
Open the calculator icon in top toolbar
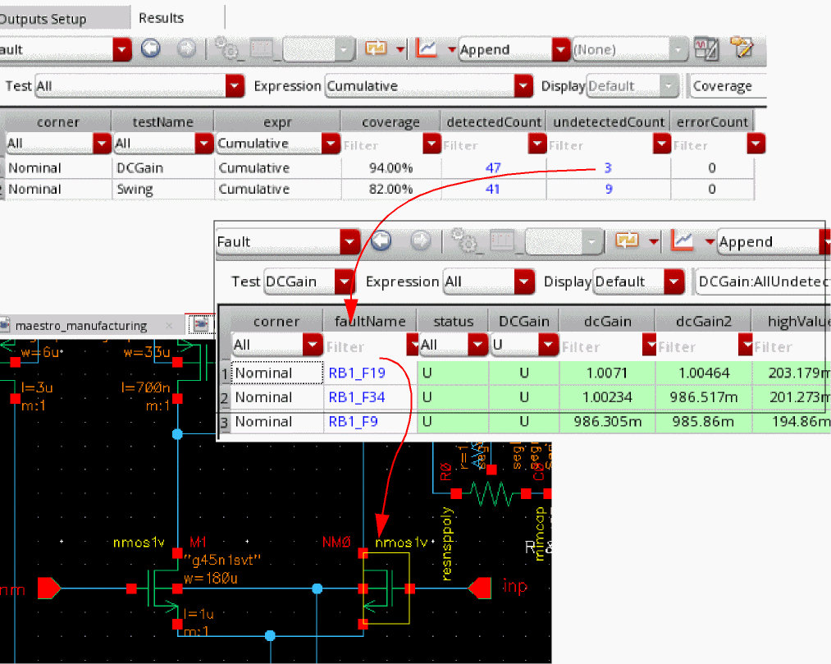click(x=705, y=49)
